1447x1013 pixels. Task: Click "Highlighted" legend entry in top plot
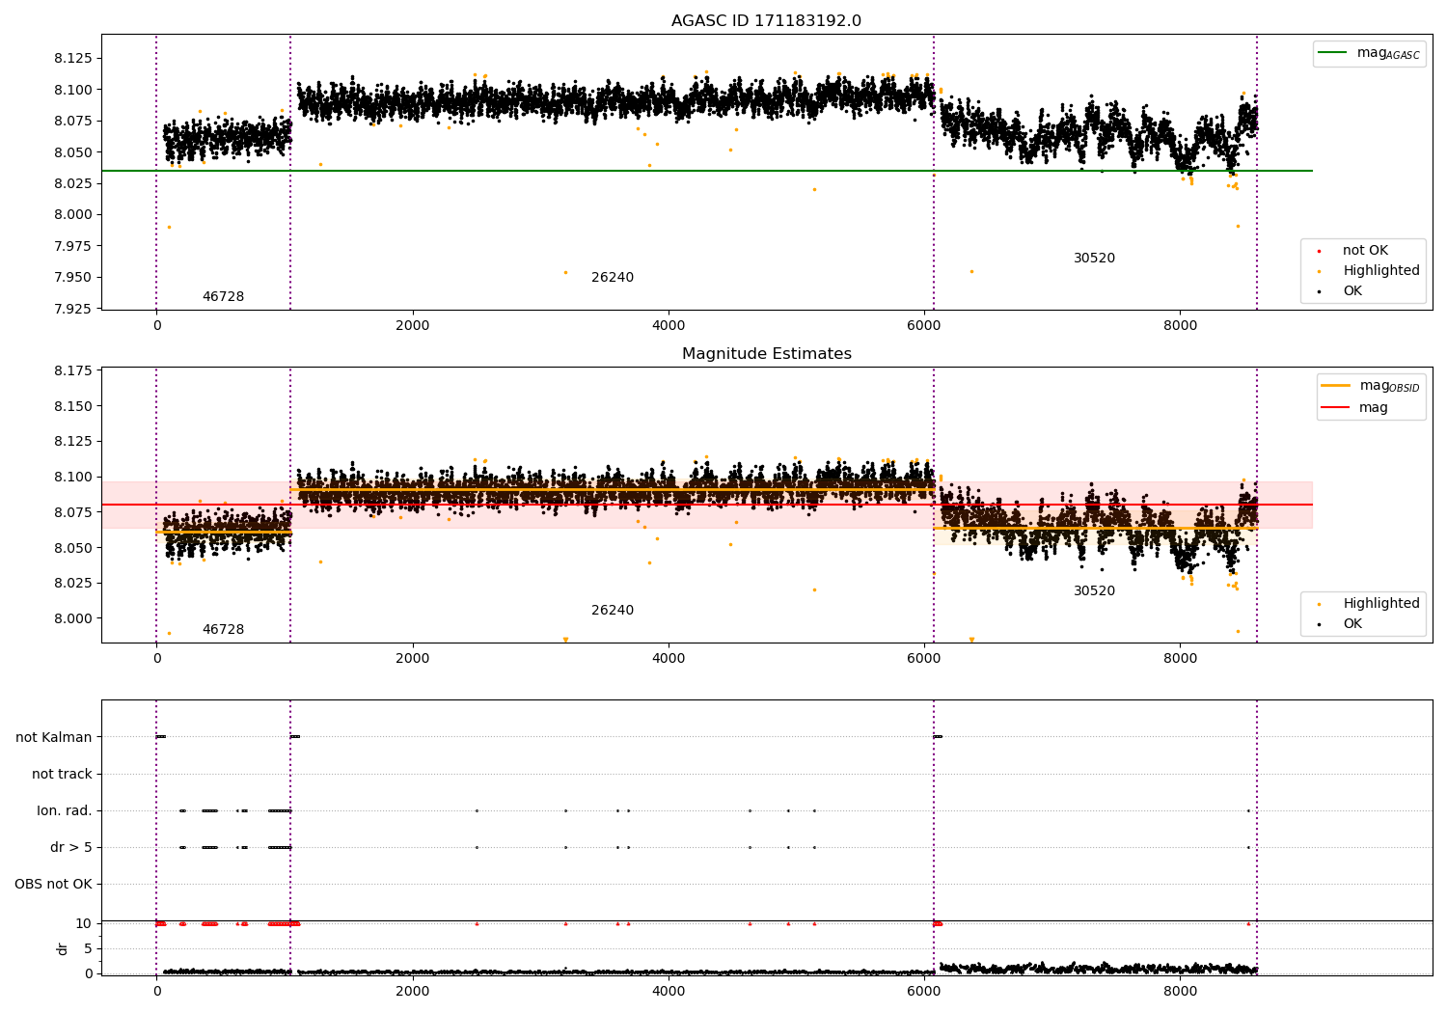tap(1381, 271)
